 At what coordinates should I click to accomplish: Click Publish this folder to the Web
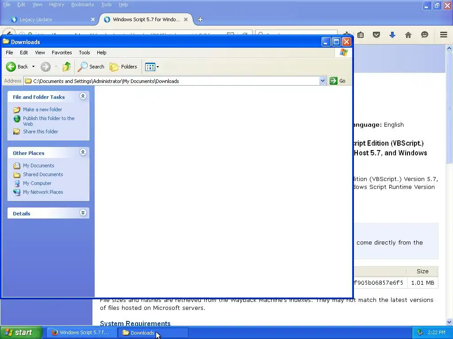click(49, 121)
